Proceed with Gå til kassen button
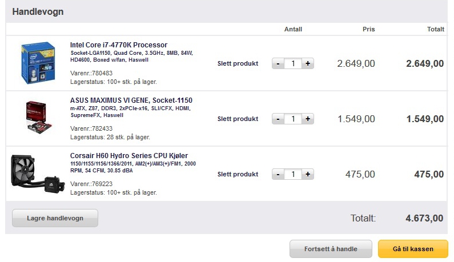 point(413,249)
